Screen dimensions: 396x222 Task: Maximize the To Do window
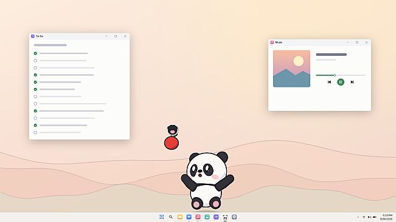[116, 36]
